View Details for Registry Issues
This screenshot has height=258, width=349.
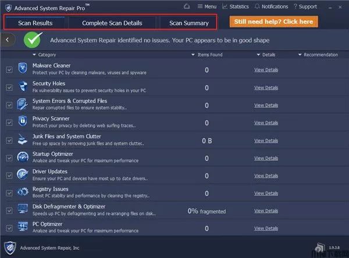click(x=266, y=193)
